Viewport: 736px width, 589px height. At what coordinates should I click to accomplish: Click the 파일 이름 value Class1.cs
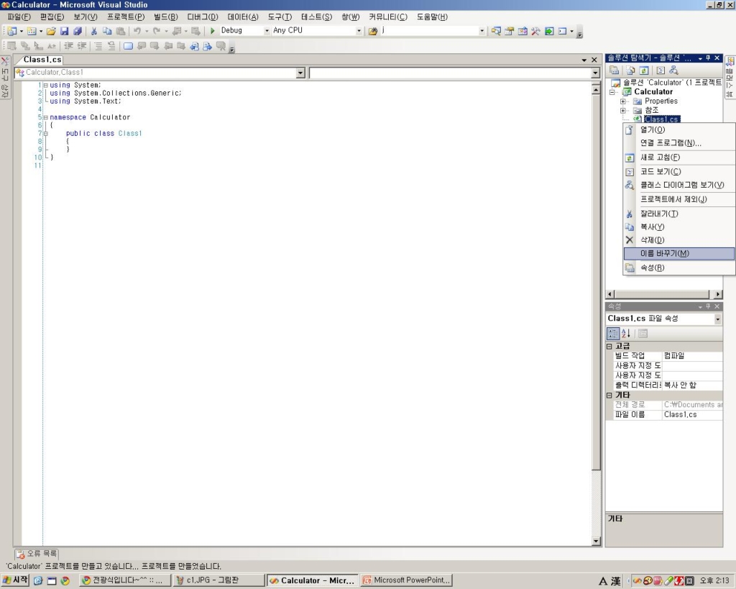(x=692, y=415)
